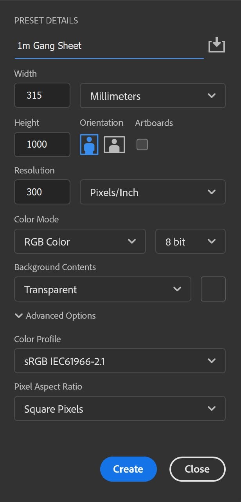
Task: Click the Width value field
Action: [x=42, y=95]
